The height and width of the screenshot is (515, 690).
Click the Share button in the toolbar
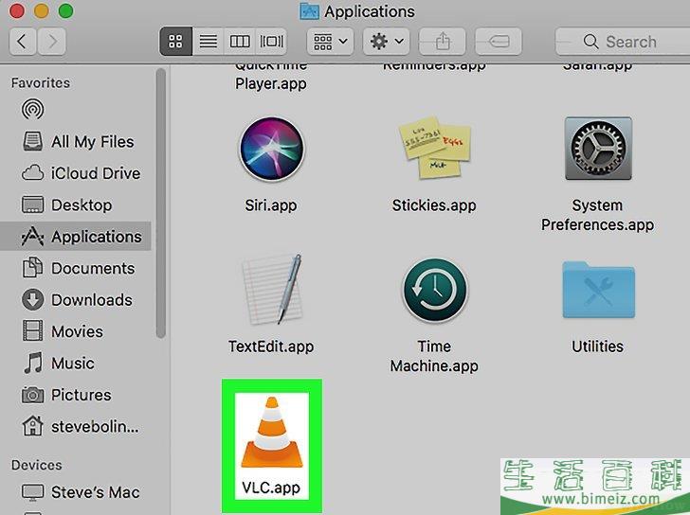click(x=444, y=42)
